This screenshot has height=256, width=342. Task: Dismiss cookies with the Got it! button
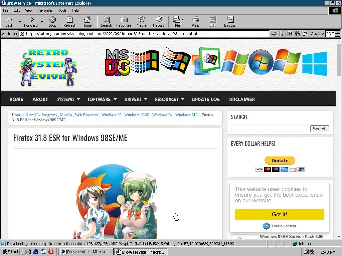pos(280,214)
